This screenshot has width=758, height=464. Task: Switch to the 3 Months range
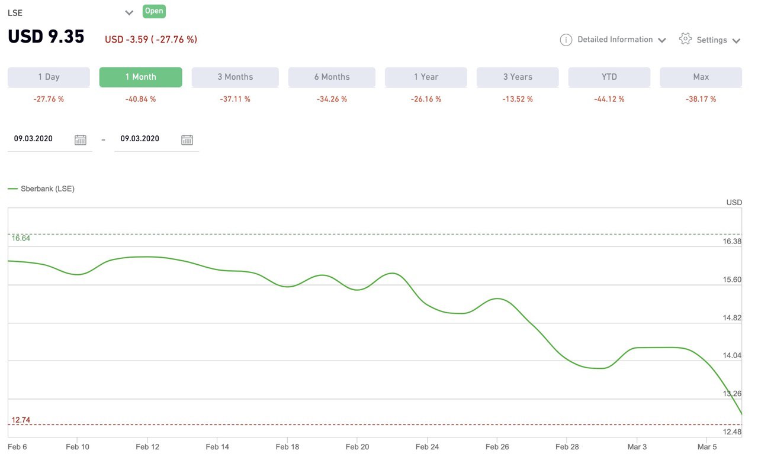[x=235, y=77]
